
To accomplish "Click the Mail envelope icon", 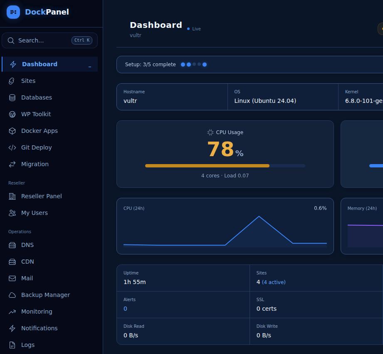I will click(12, 278).
